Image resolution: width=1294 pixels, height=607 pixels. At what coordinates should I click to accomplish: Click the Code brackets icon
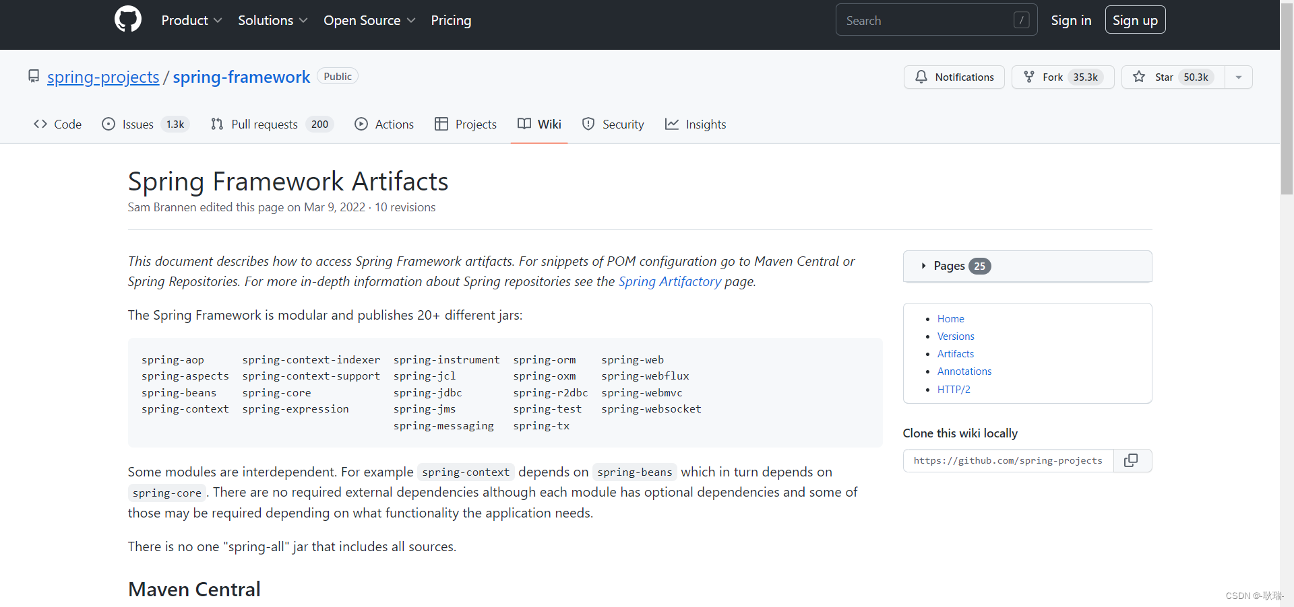pos(40,124)
